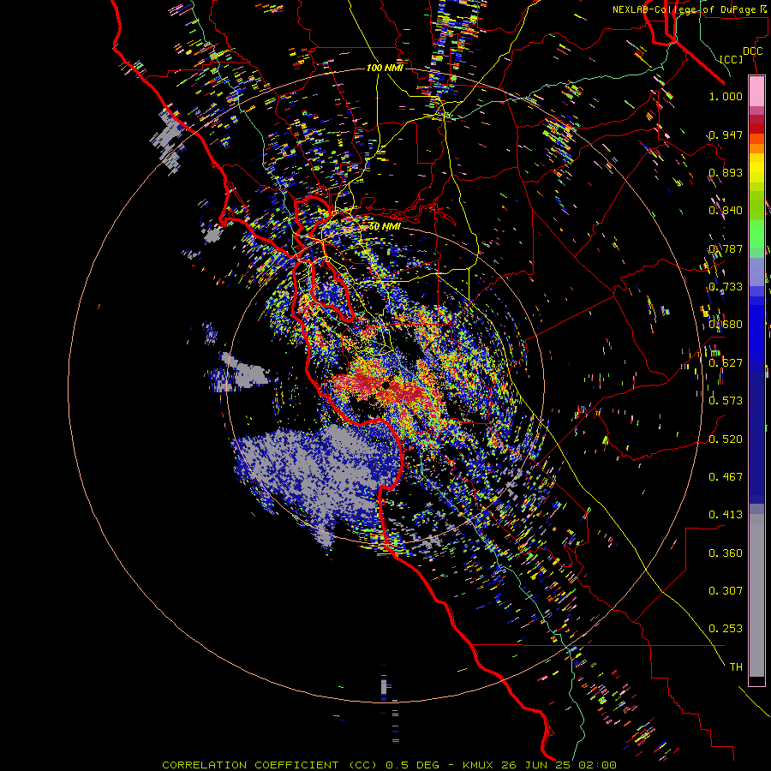
Task: Click the 100 NMI range ring label
Action: click(x=385, y=68)
